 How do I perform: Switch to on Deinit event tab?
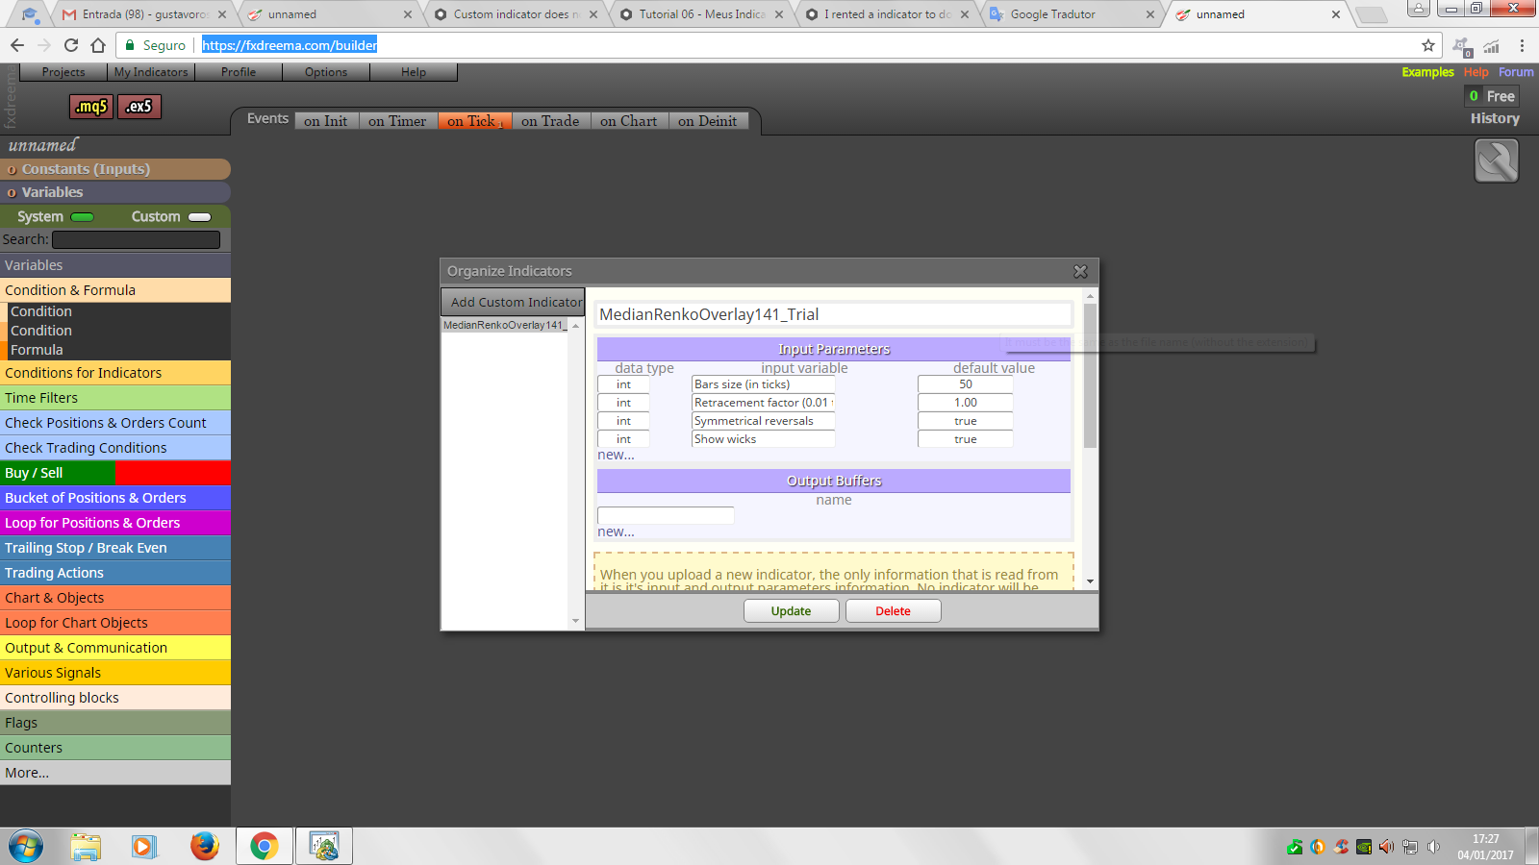(708, 121)
